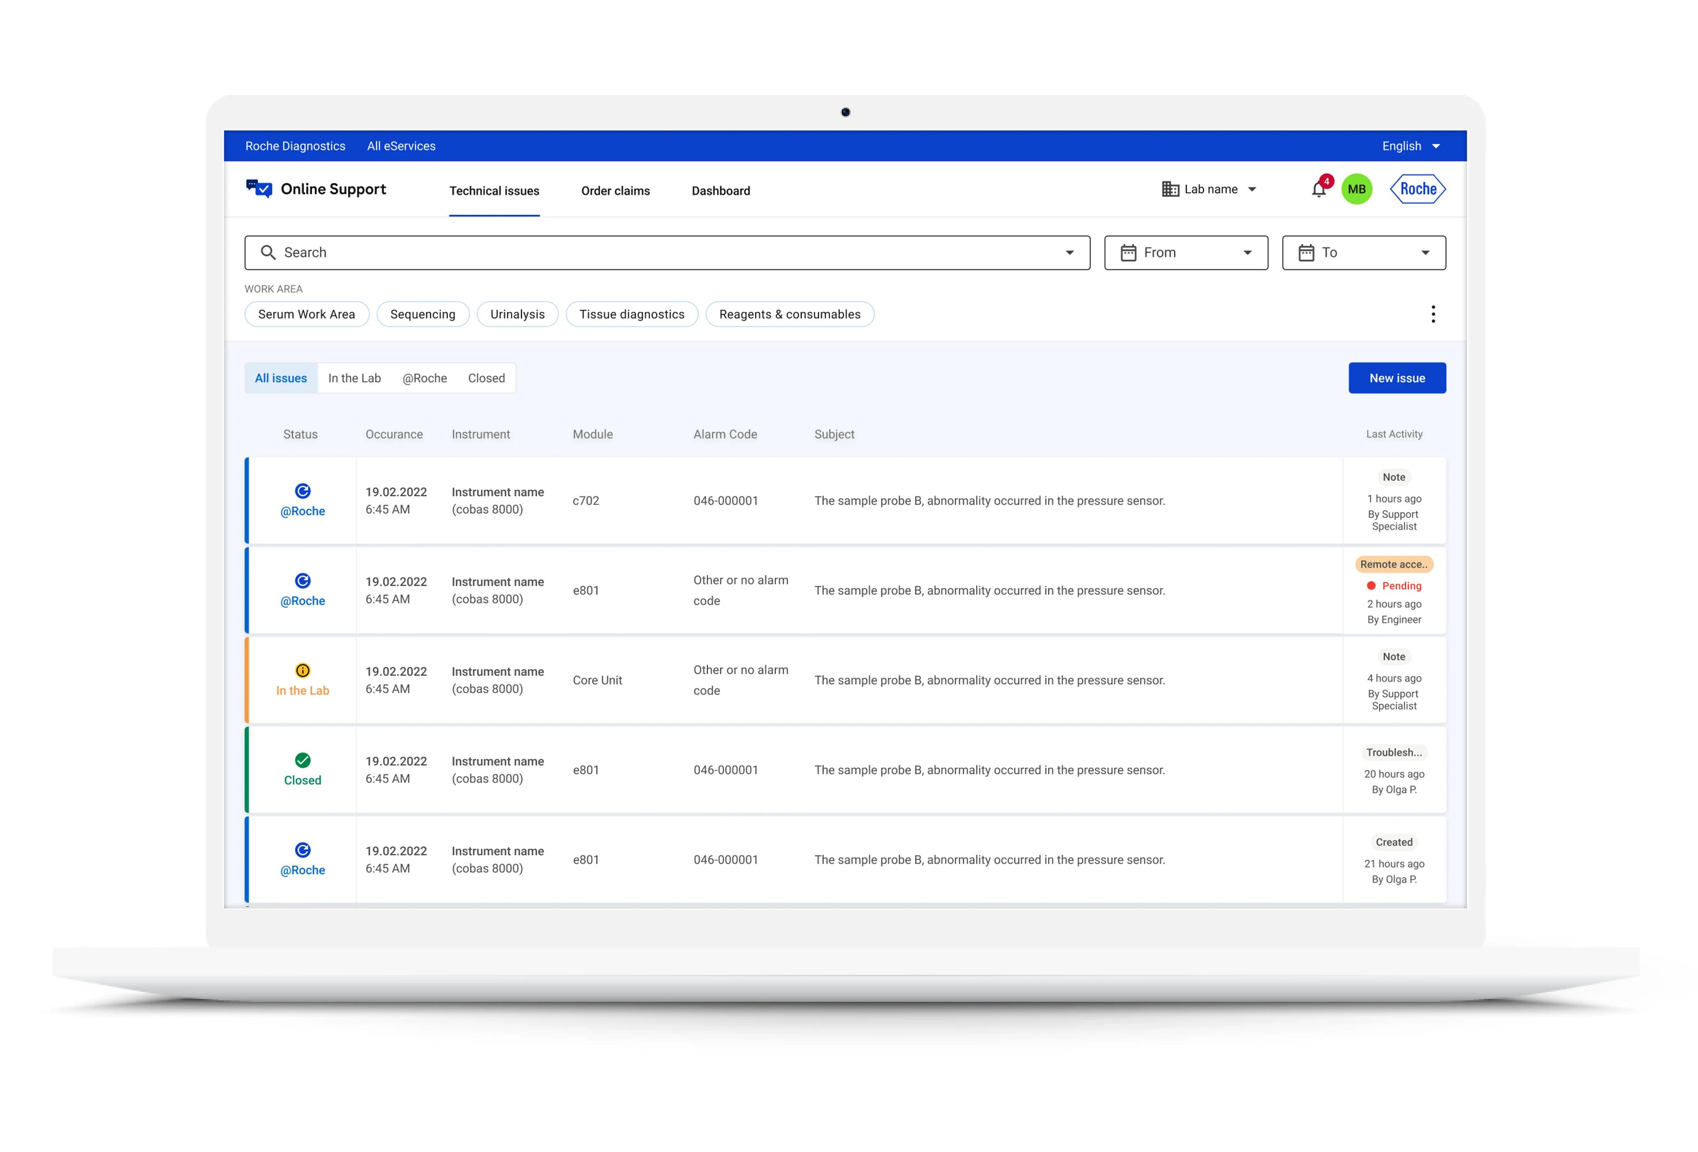This screenshot has height=1152, width=1698.
Task: Click the calendar icon in From field
Action: click(1128, 253)
